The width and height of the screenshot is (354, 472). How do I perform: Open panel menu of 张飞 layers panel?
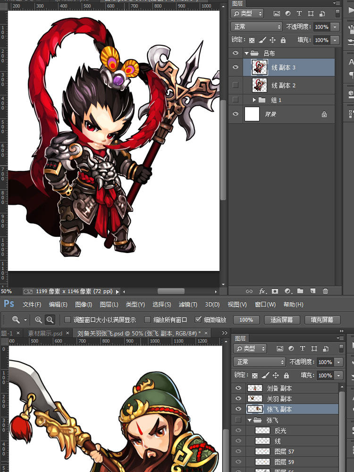[340, 338]
